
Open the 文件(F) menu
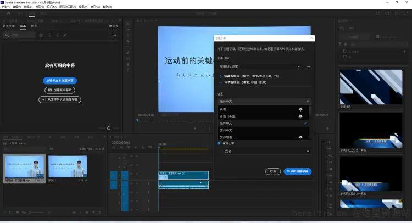[x=5, y=7]
